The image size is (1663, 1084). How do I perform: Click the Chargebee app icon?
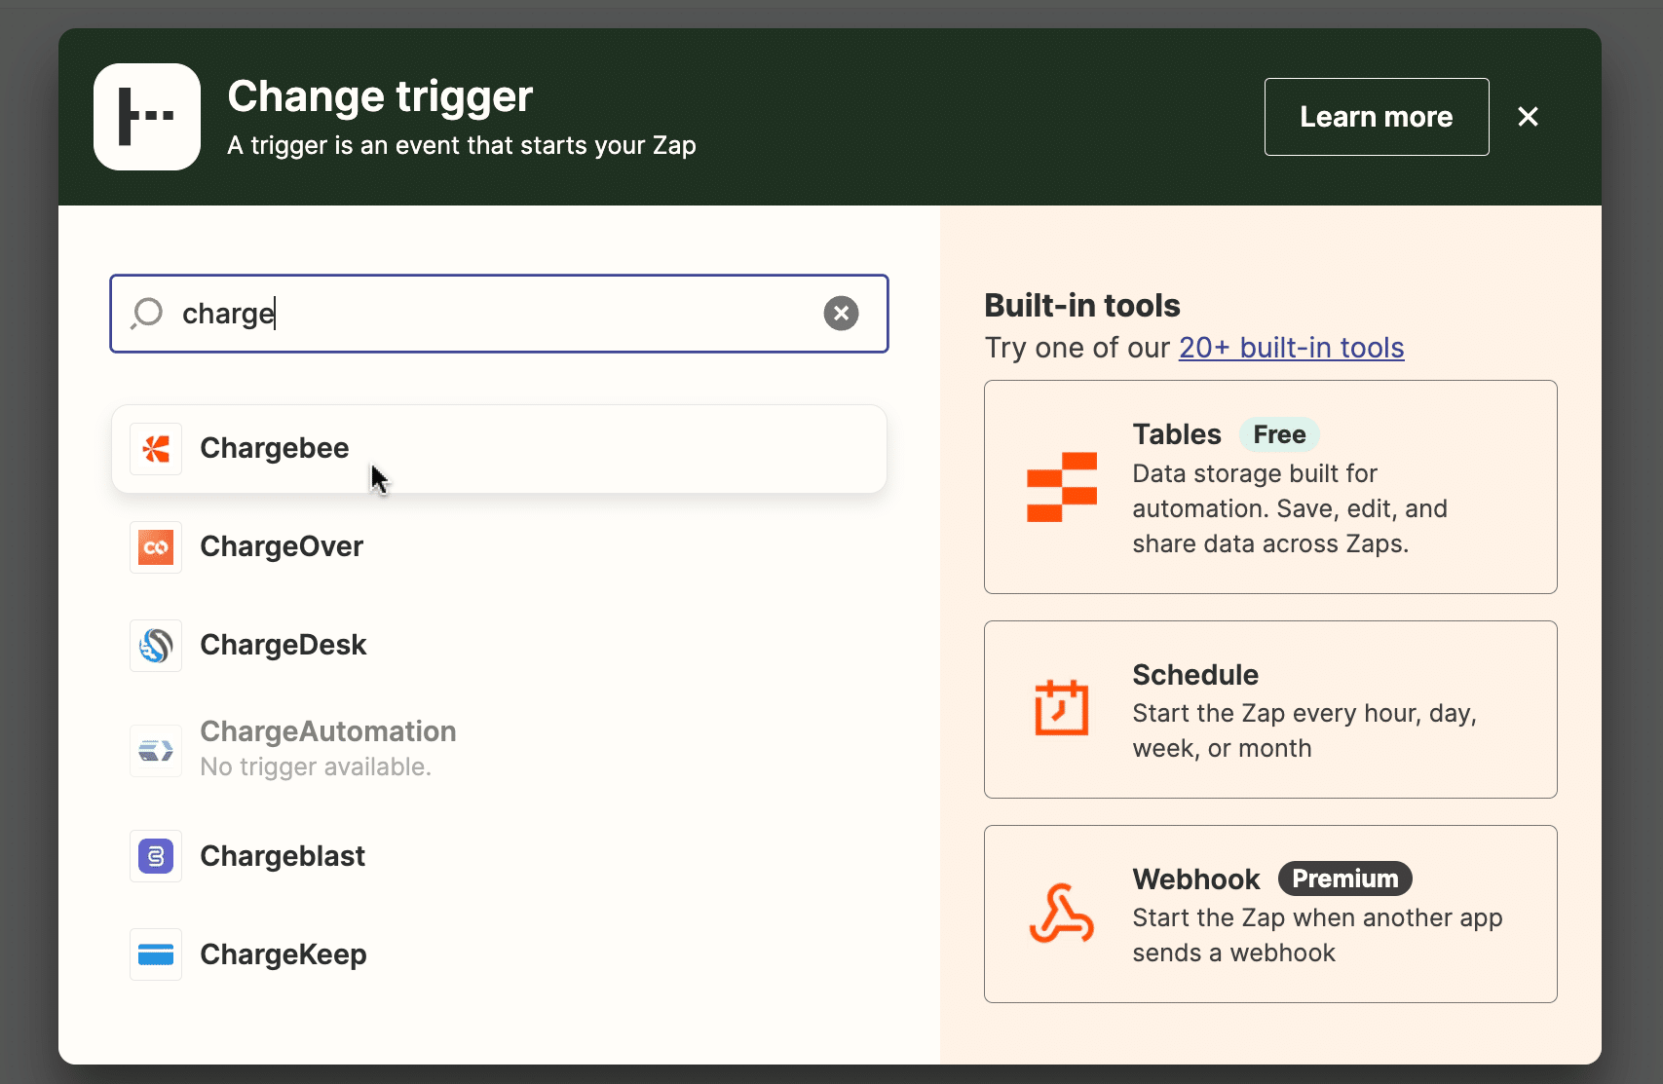pos(156,449)
